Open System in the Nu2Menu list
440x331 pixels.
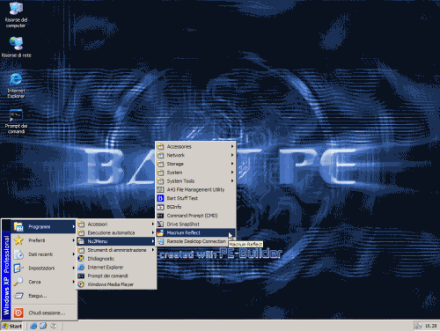pyautogui.click(x=195, y=173)
